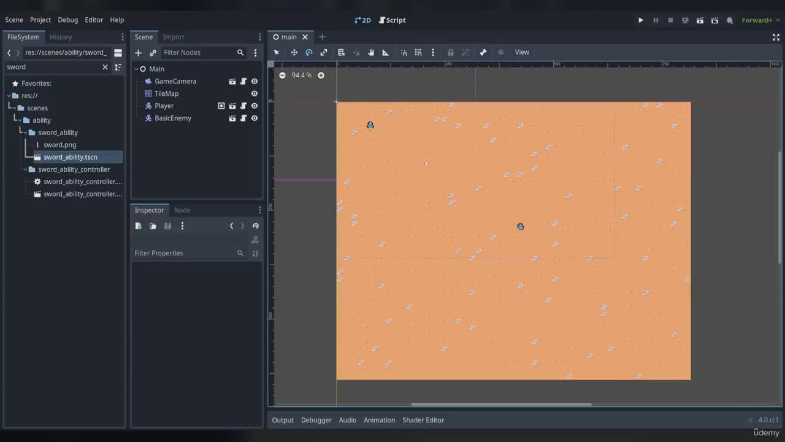The height and width of the screenshot is (442, 785).
Task: Open the Project menu
Action: tap(40, 20)
